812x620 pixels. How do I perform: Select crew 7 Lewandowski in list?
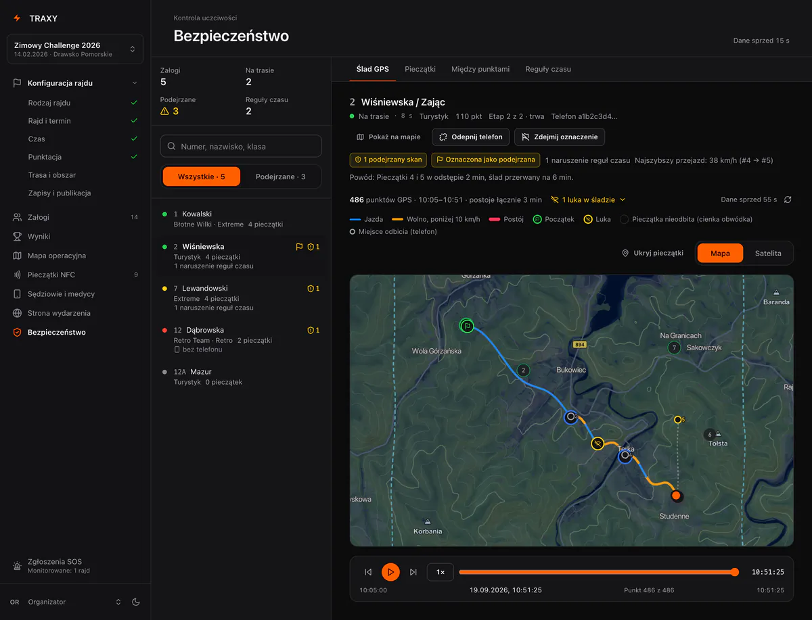click(x=241, y=298)
